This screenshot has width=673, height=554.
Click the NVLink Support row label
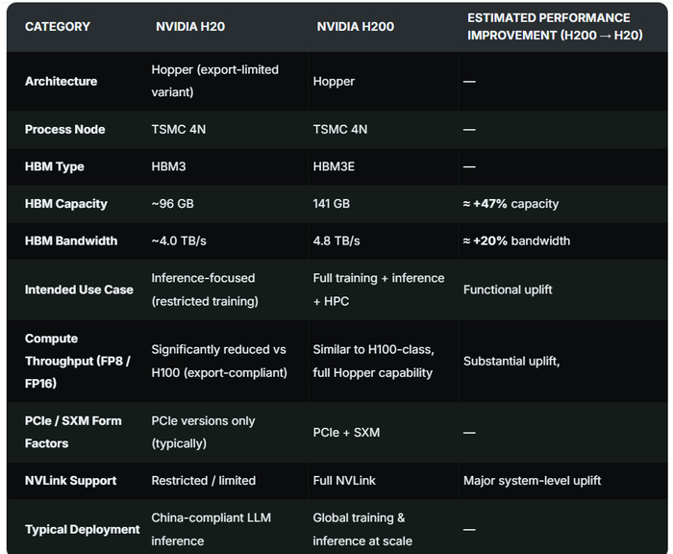point(70,481)
